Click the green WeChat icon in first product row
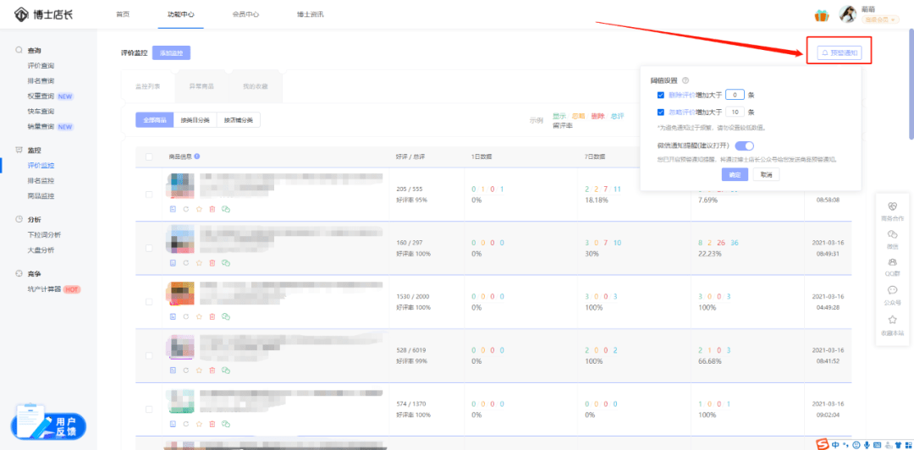This screenshot has height=450, width=914. [226, 208]
